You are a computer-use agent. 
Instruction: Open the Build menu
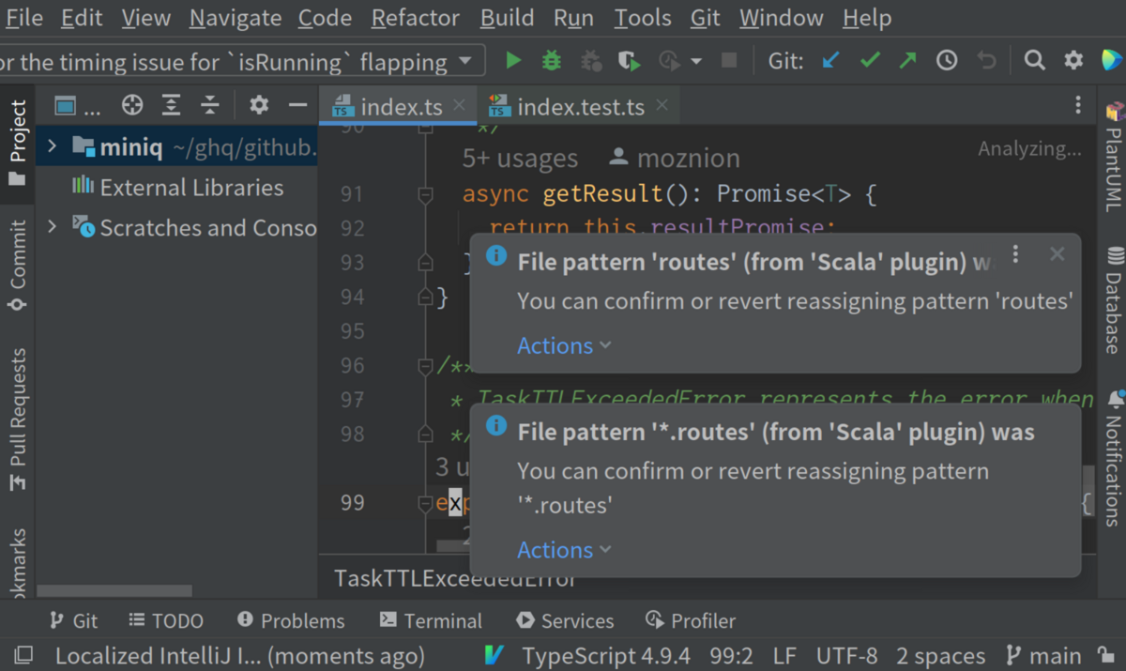(507, 18)
